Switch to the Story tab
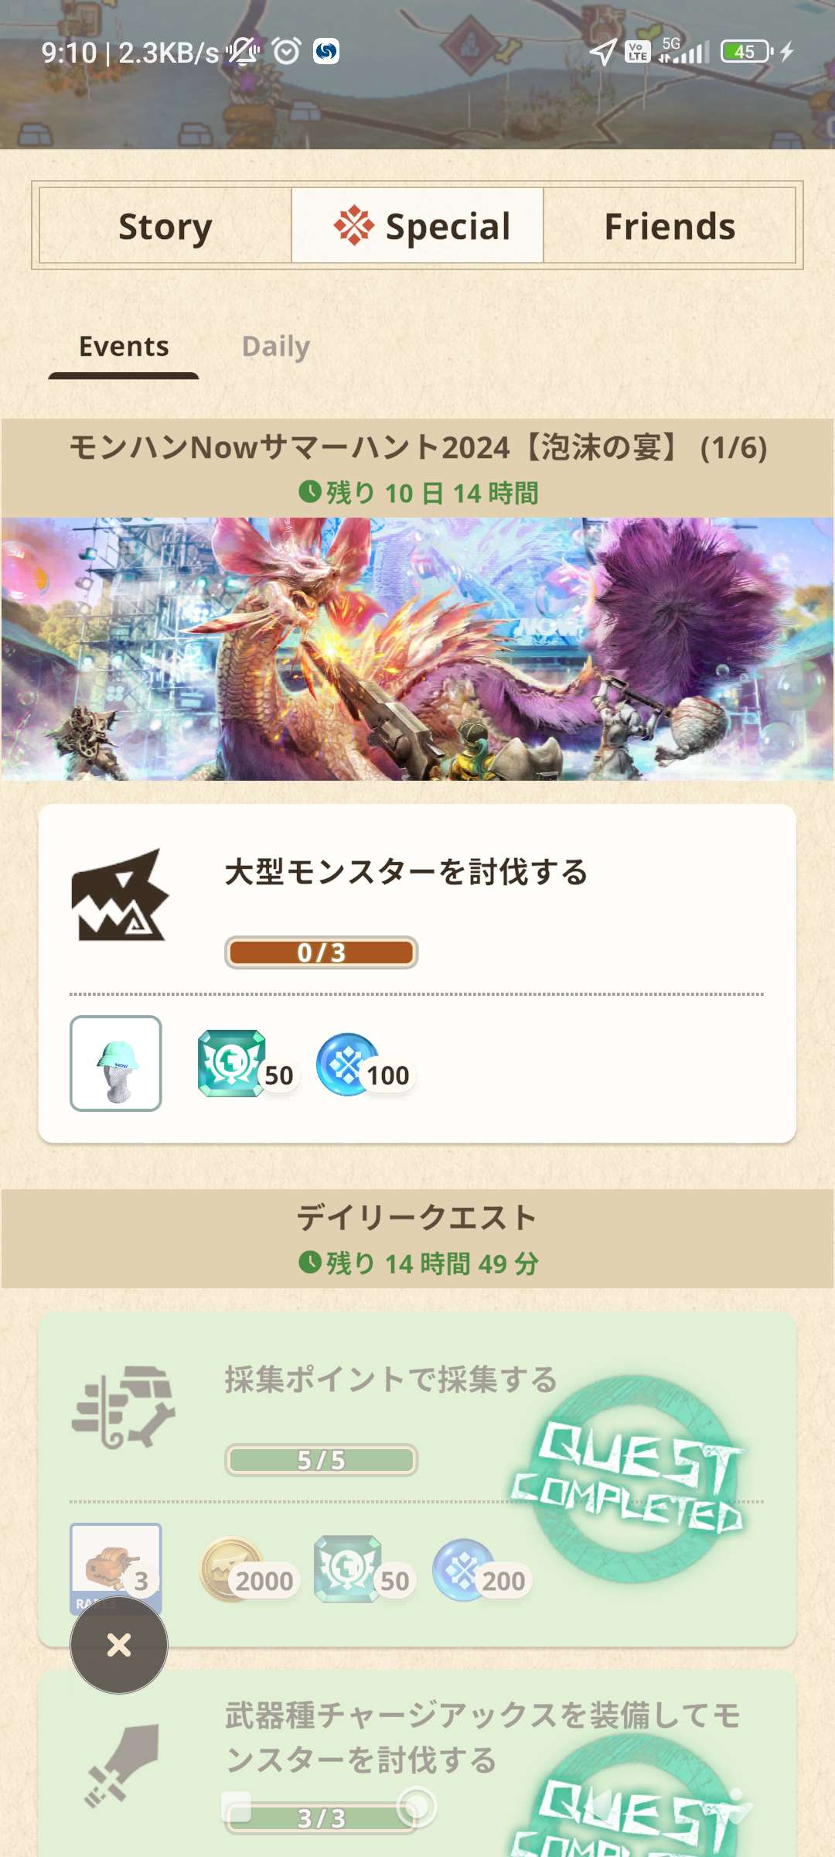 pos(165,226)
